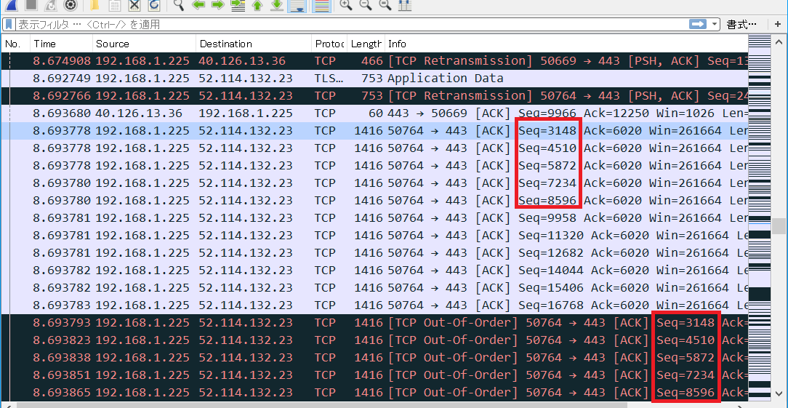
Task: Start capturing packets with the shark fin icon
Action: click(11, 5)
